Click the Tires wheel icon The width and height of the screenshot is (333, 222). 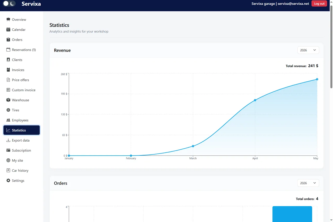[8, 110]
